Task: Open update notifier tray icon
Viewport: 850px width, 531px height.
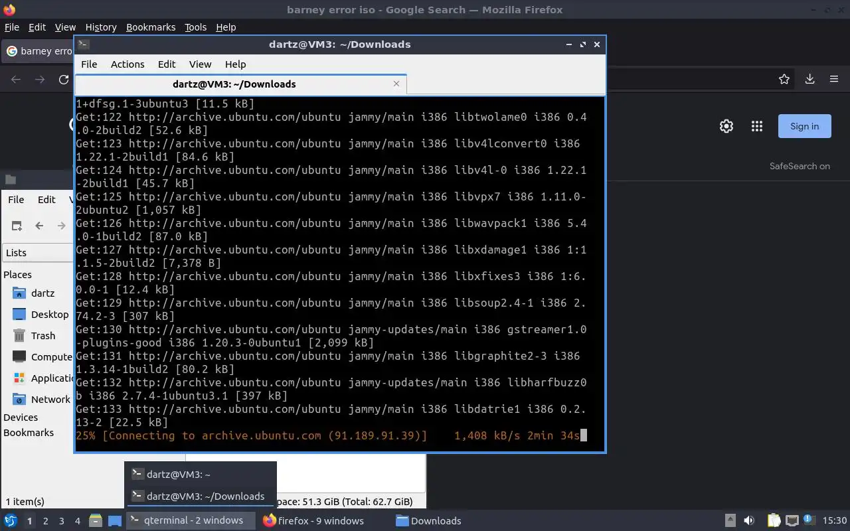Action: point(809,520)
